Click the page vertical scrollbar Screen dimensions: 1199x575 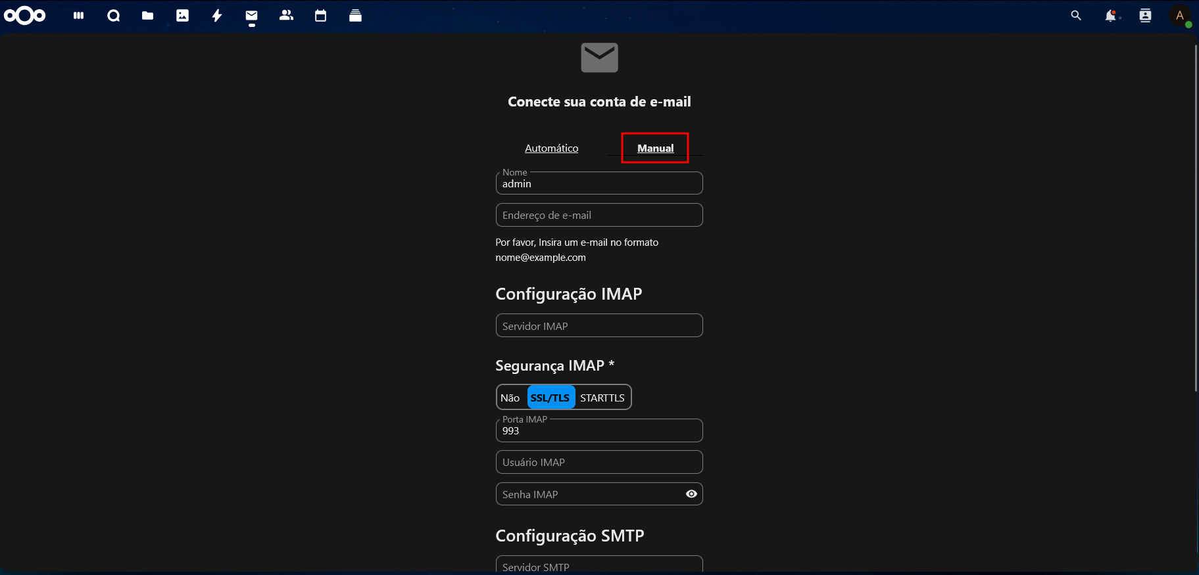pos(1196,218)
